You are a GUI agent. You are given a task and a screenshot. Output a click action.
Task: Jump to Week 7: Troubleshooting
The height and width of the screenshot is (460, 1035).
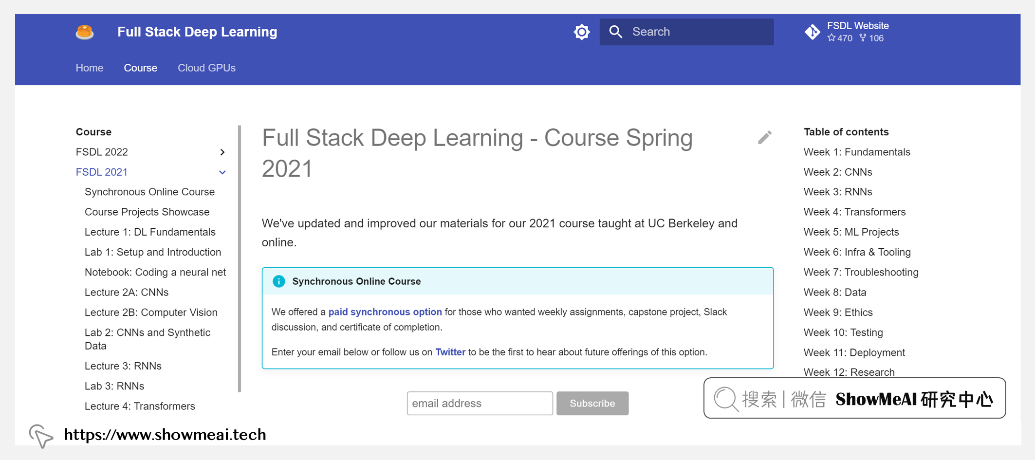861,272
